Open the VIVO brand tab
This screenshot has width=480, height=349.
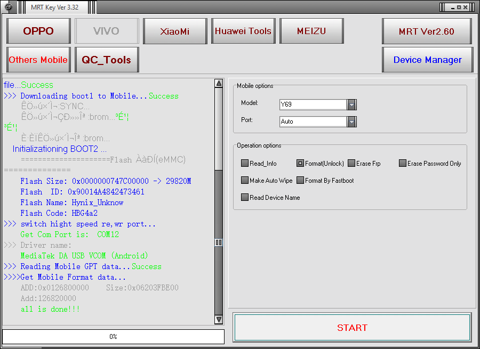click(x=107, y=31)
